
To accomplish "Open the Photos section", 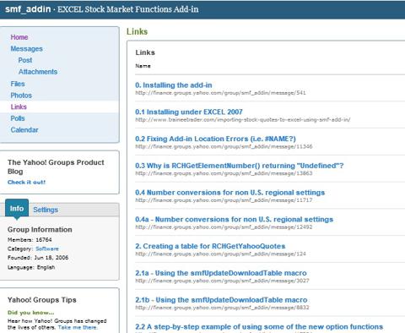I will point(21,96).
